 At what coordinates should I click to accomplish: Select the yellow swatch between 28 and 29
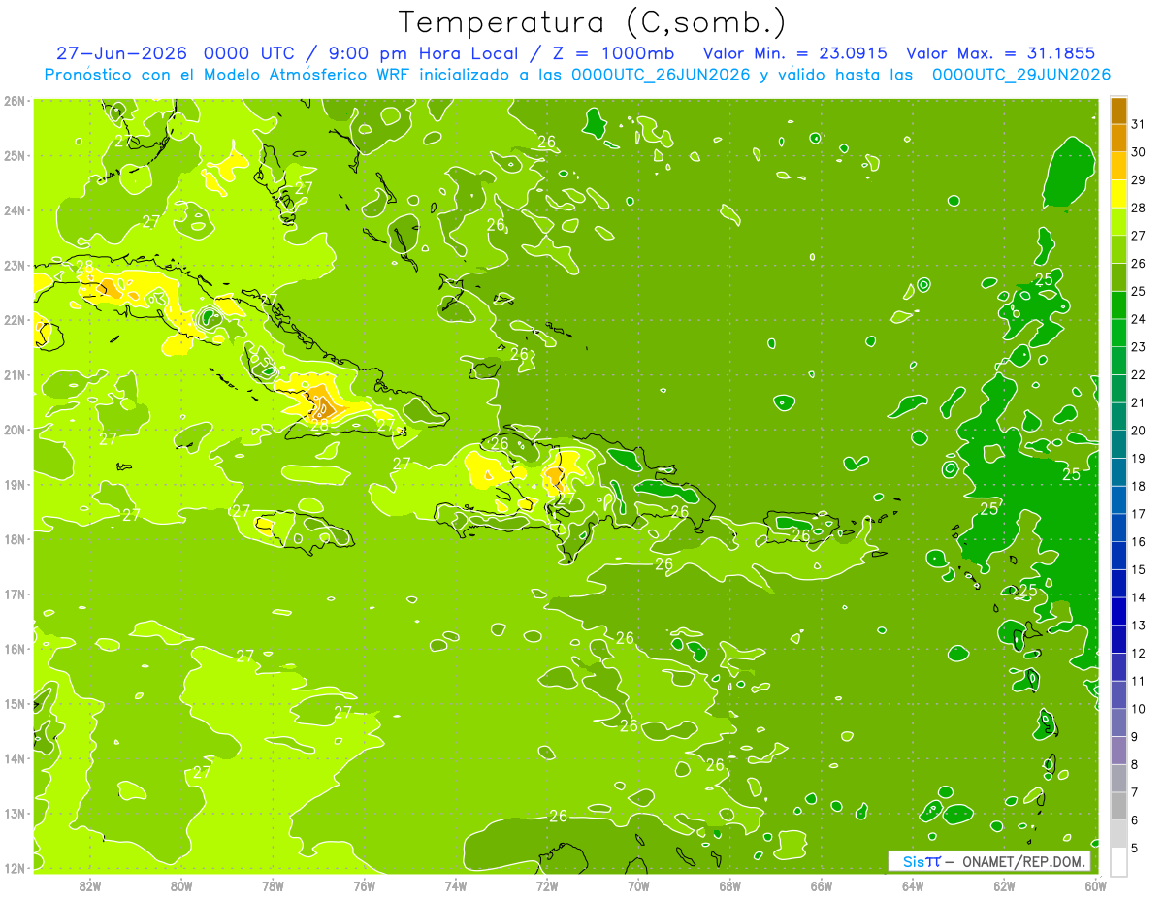pos(1117,194)
